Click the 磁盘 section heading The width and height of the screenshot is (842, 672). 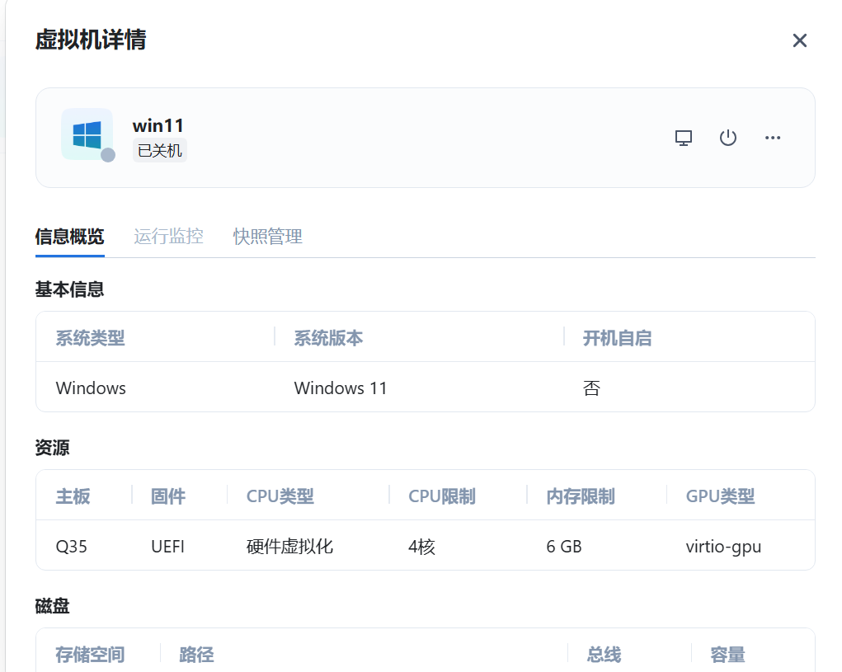(x=53, y=606)
